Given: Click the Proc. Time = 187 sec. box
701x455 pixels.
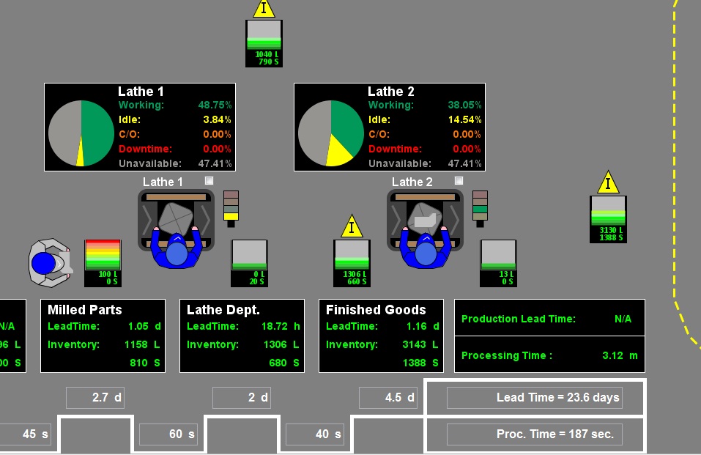Looking at the screenshot, I should coord(535,434).
